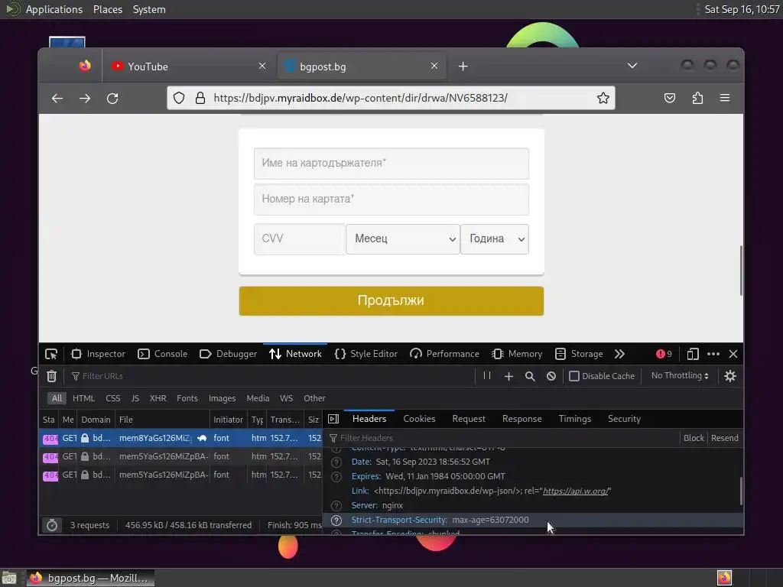The width and height of the screenshot is (783, 587).
Task: Activate the element picker in DevTools
Action: click(x=51, y=354)
